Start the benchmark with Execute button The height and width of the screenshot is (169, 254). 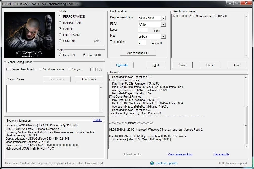(x=122, y=65)
